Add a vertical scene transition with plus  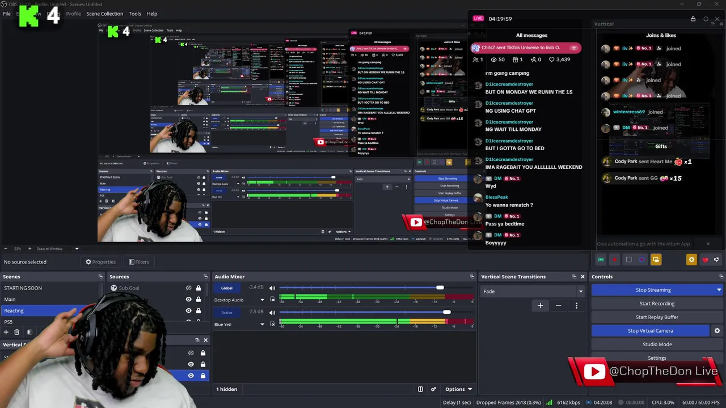(x=540, y=305)
